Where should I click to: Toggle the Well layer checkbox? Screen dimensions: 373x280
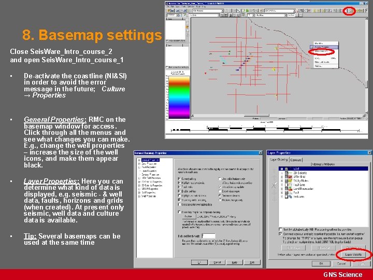pos(286,169)
